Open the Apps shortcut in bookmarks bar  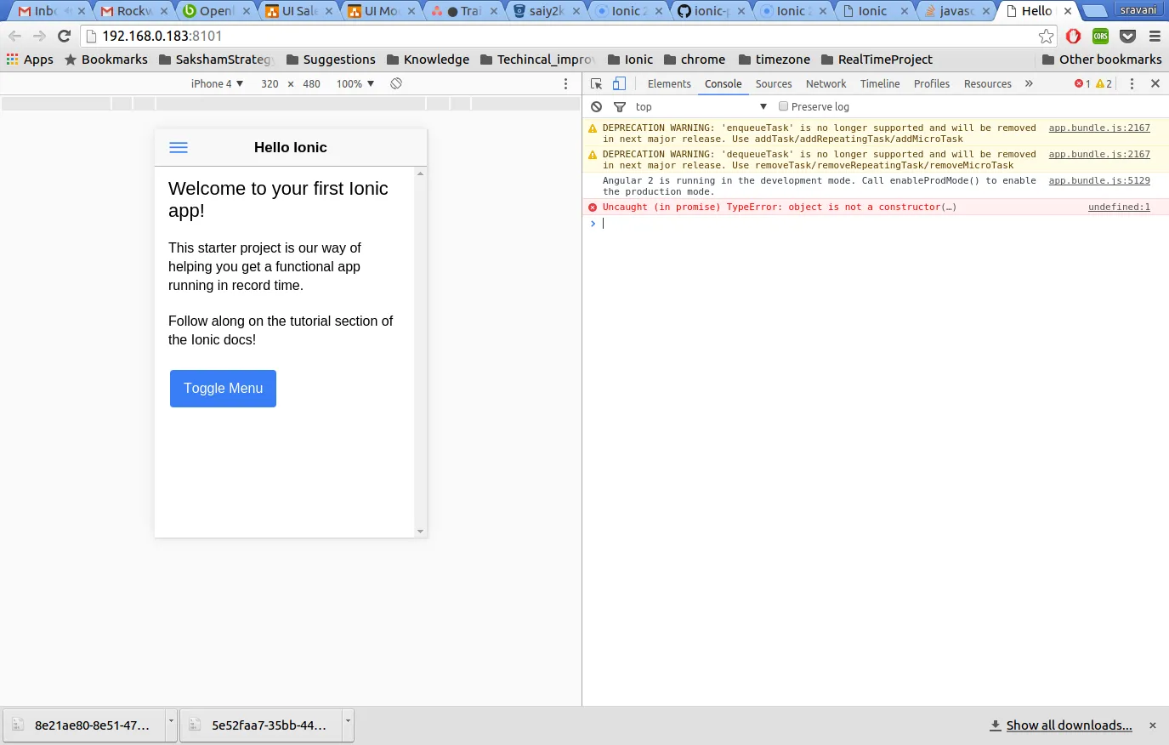click(30, 60)
